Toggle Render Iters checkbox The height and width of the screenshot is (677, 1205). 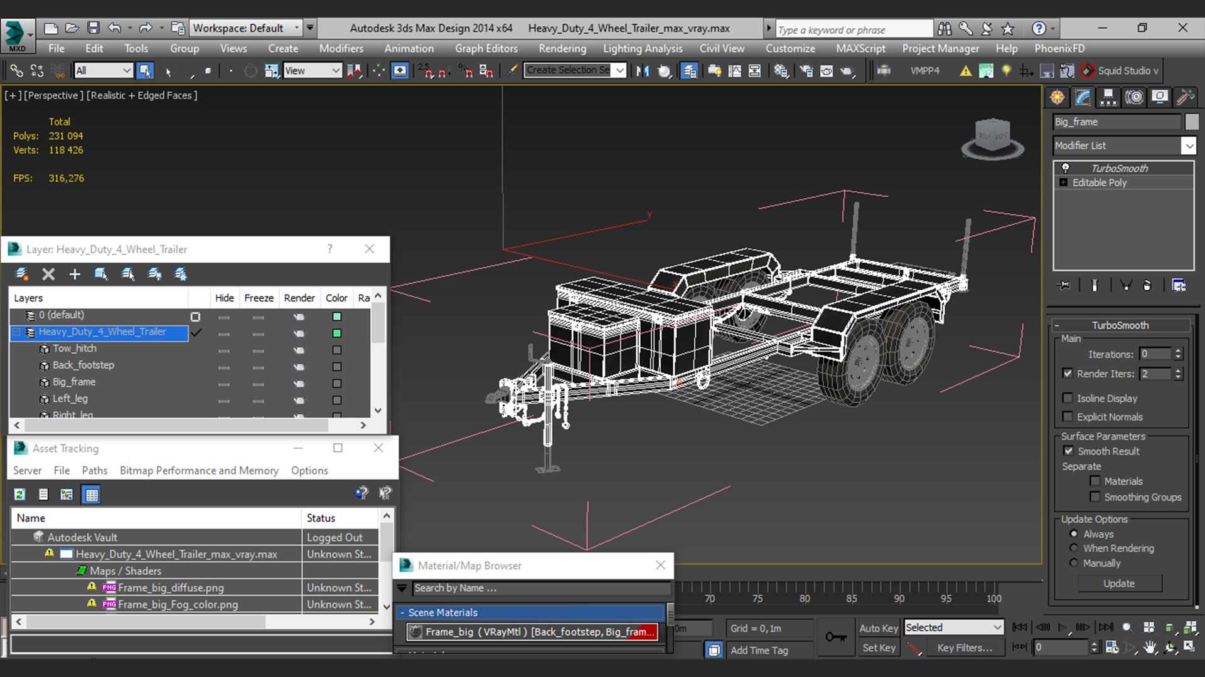pyautogui.click(x=1068, y=374)
